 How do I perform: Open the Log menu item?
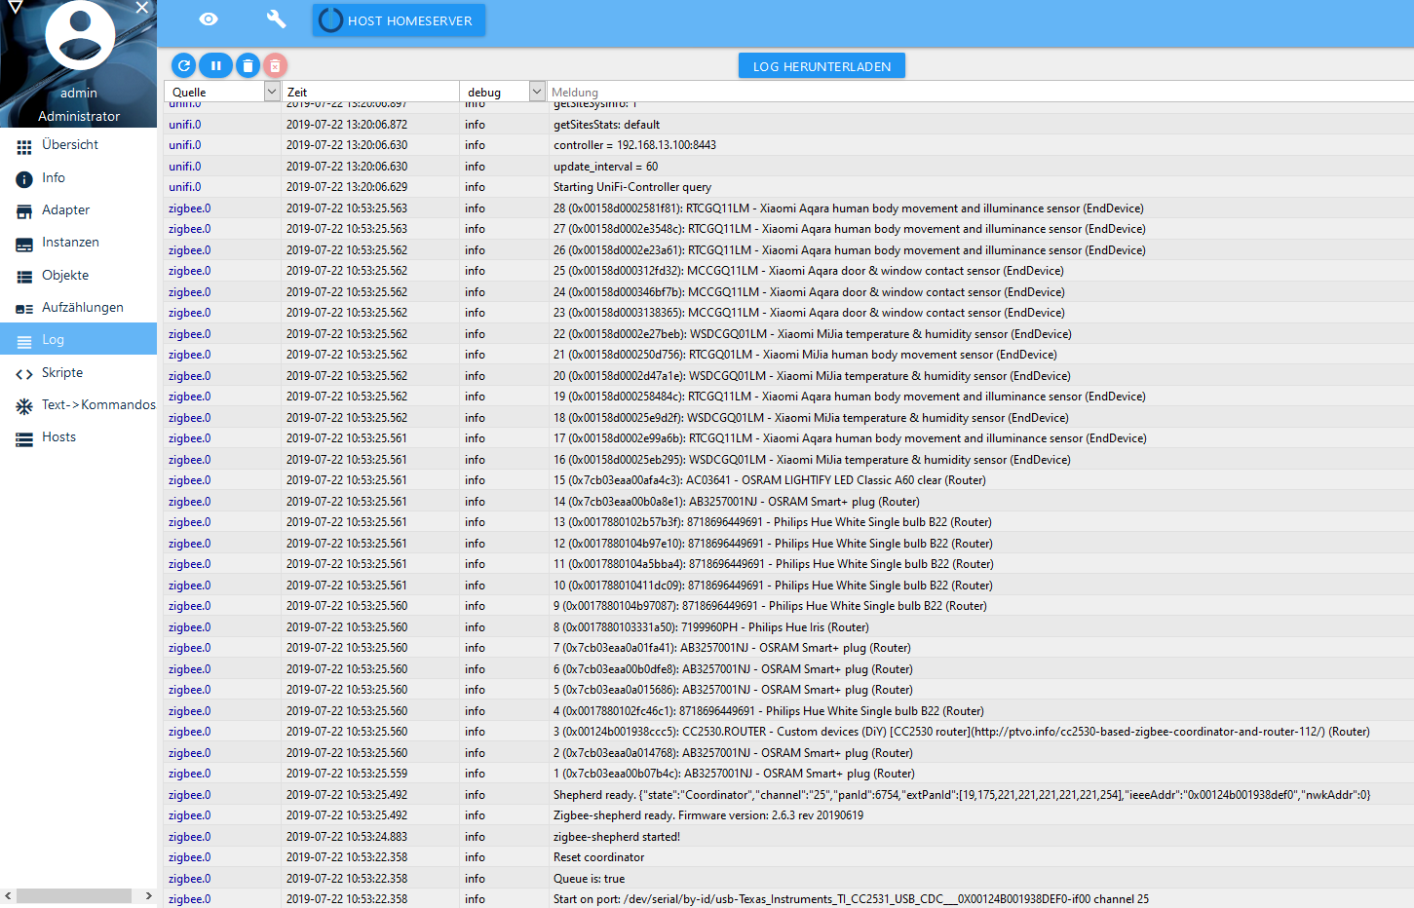pyautogui.click(x=78, y=339)
